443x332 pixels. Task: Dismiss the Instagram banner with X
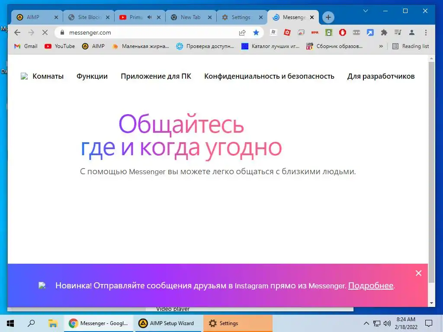click(419, 273)
